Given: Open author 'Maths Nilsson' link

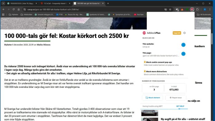Looking at the screenshot, I should (x=44, y=45).
